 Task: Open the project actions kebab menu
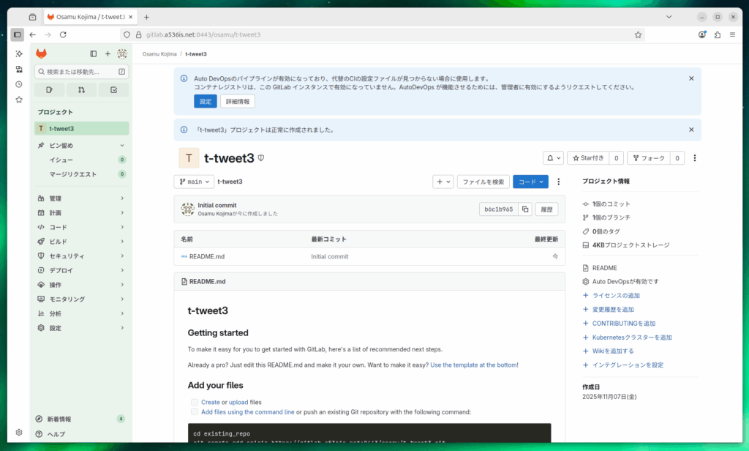point(694,158)
